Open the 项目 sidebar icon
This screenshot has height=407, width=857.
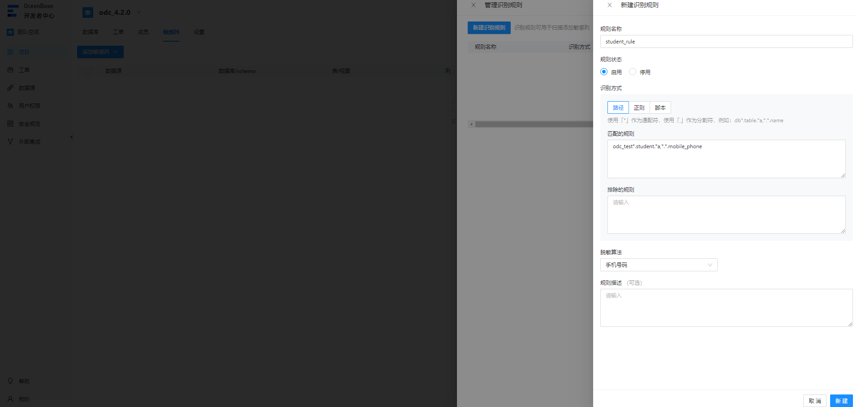tap(10, 52)
